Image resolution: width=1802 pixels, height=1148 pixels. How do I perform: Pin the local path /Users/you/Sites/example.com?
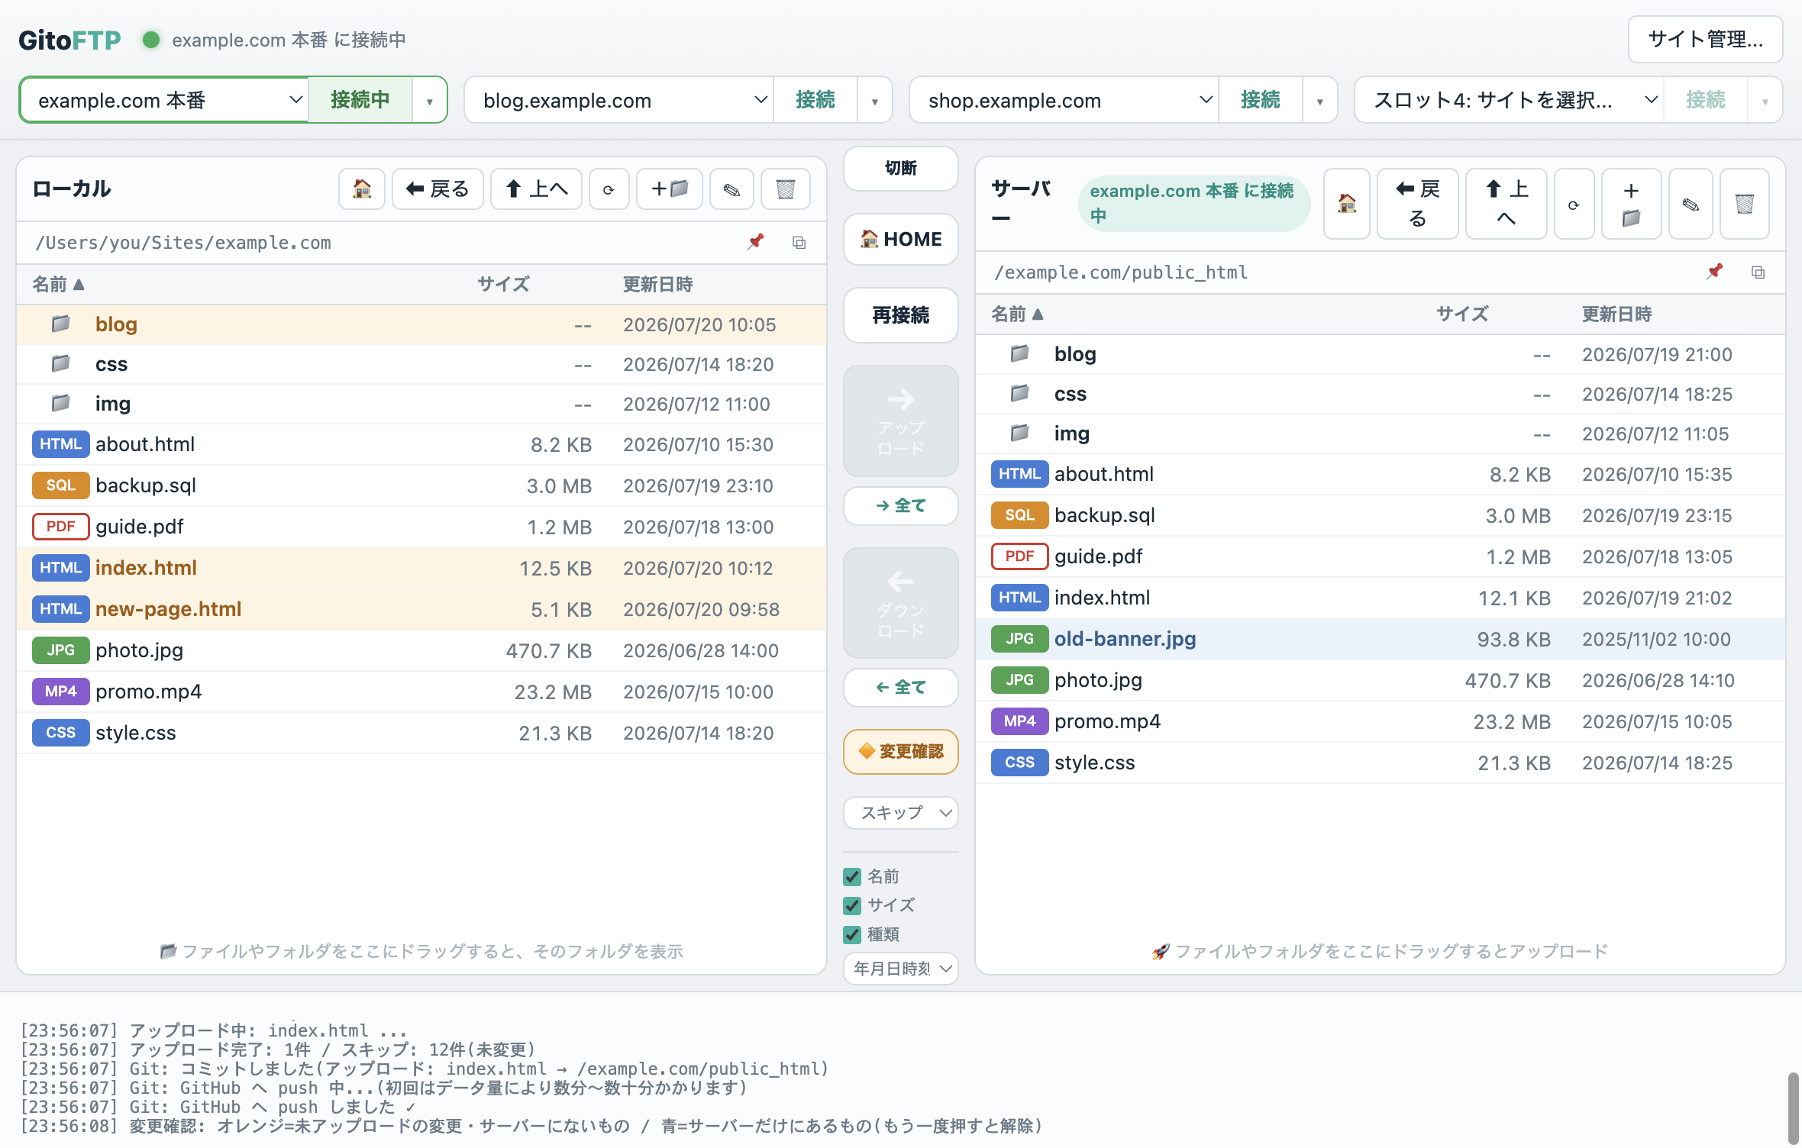pos(756,242)
